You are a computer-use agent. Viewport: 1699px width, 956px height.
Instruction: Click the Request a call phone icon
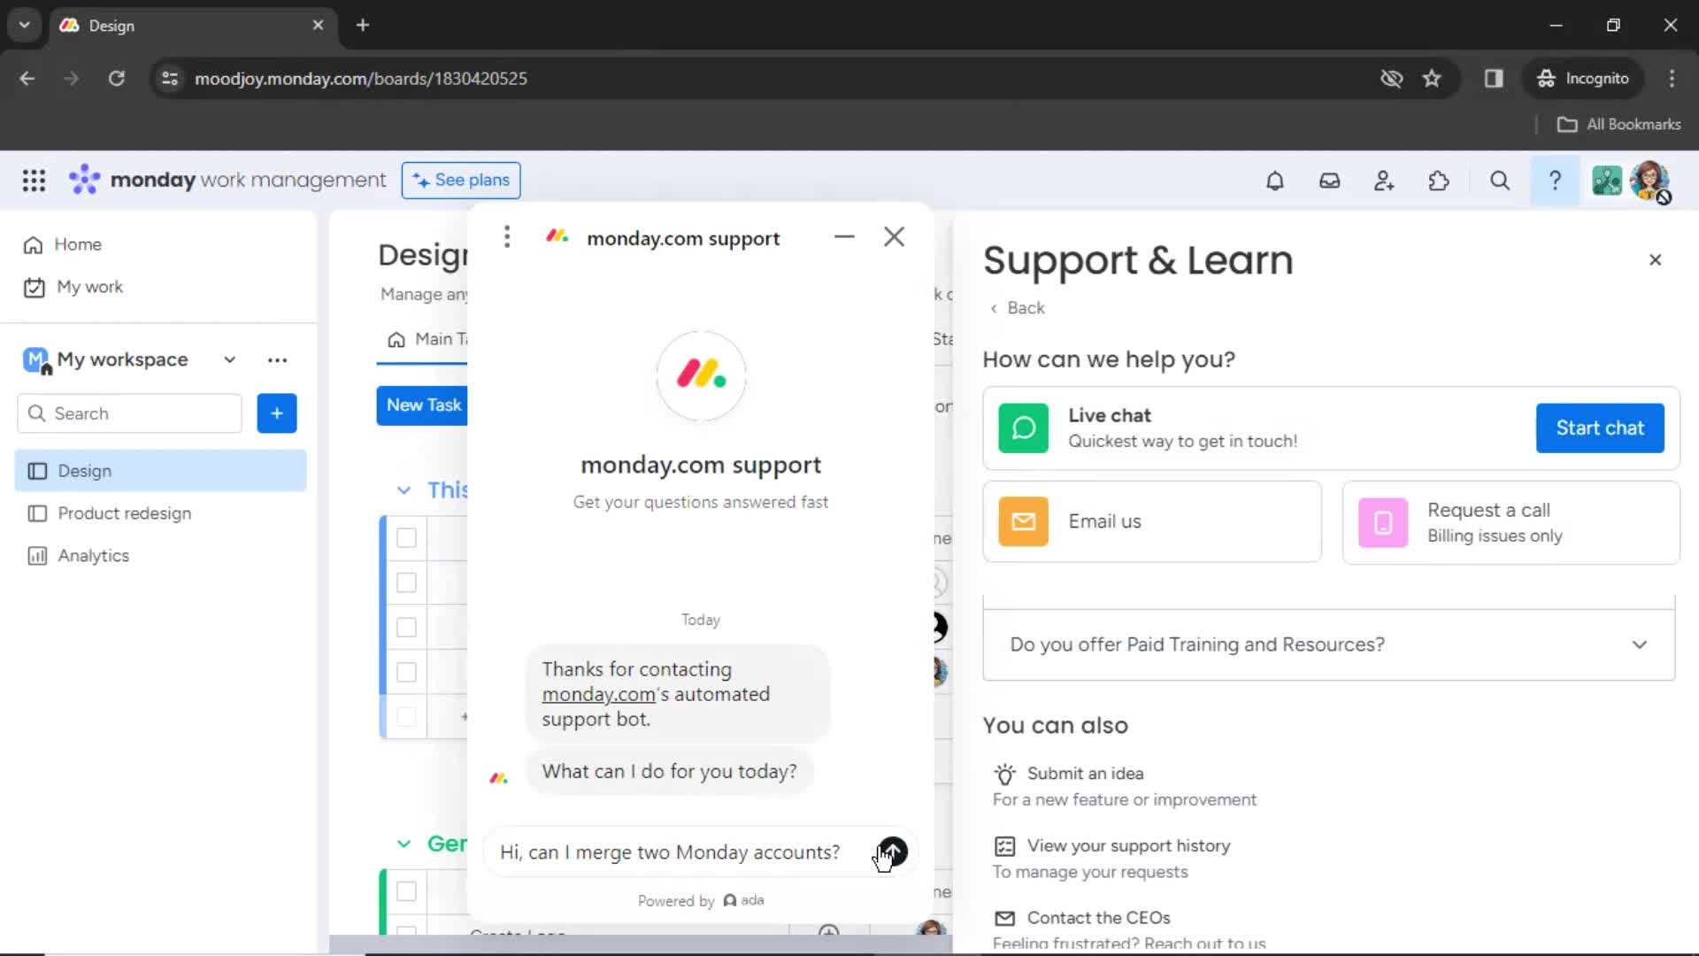1382,522
